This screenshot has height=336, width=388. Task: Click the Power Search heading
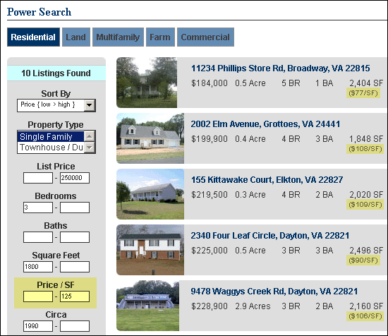(x=39, y=12)
